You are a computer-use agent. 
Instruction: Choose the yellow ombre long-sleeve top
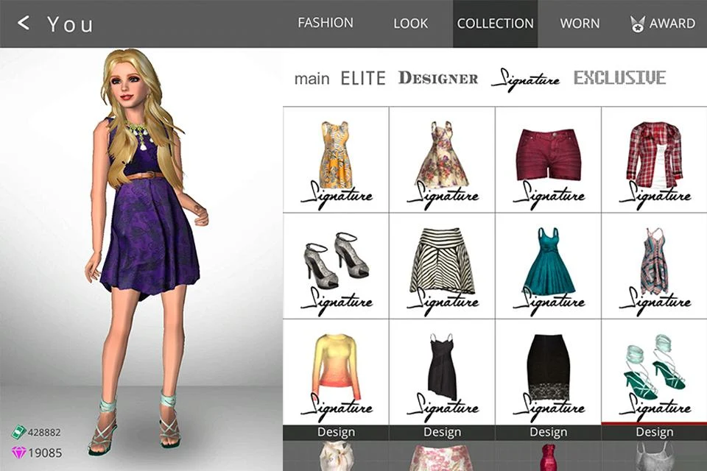336,372
